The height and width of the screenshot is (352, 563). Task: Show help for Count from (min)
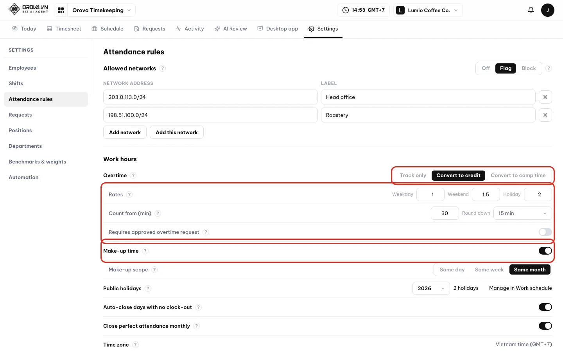point(158,213)
